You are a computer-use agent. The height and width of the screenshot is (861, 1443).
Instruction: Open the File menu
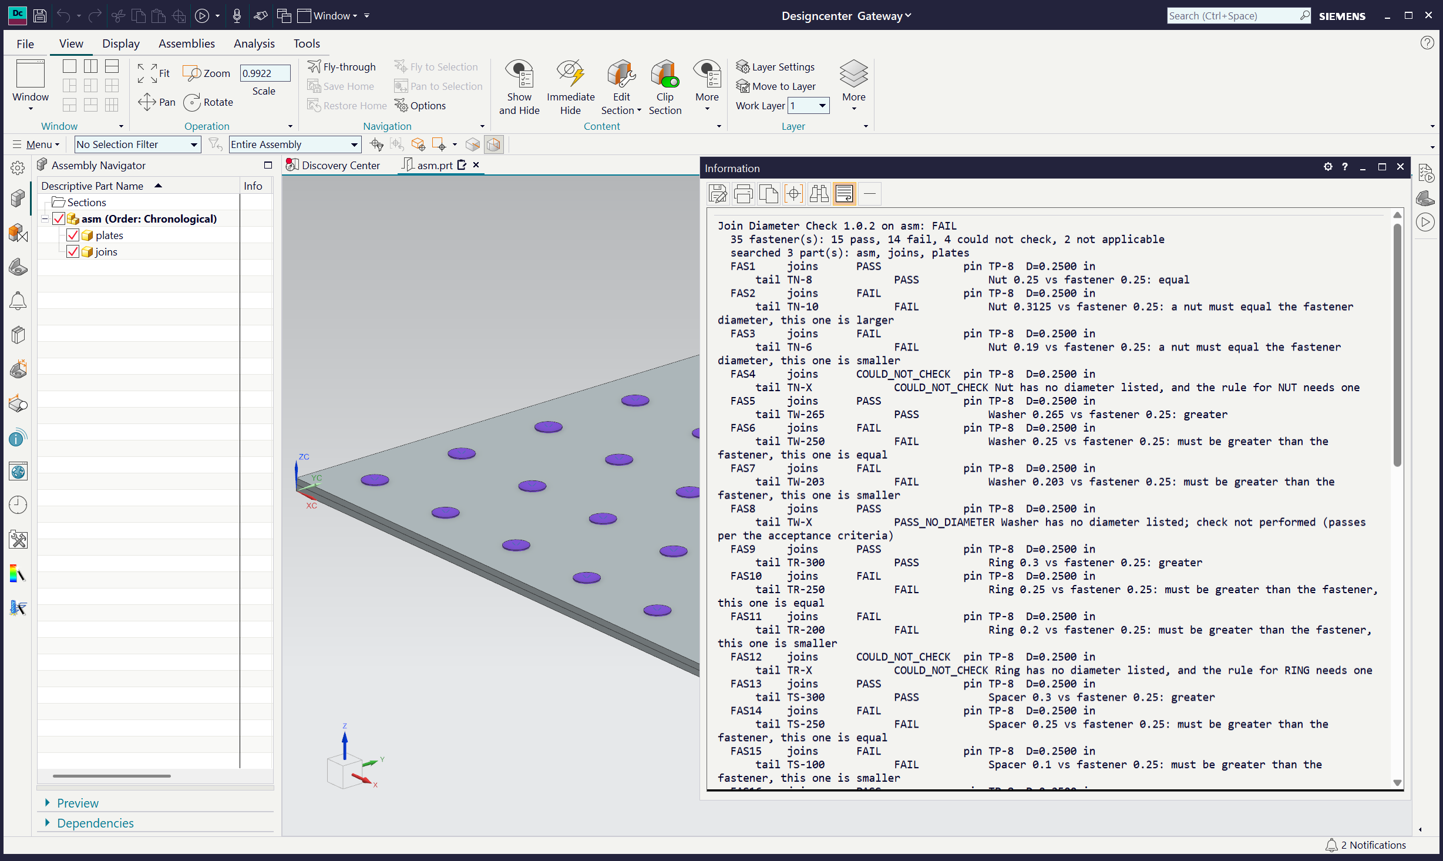[25, 43]
